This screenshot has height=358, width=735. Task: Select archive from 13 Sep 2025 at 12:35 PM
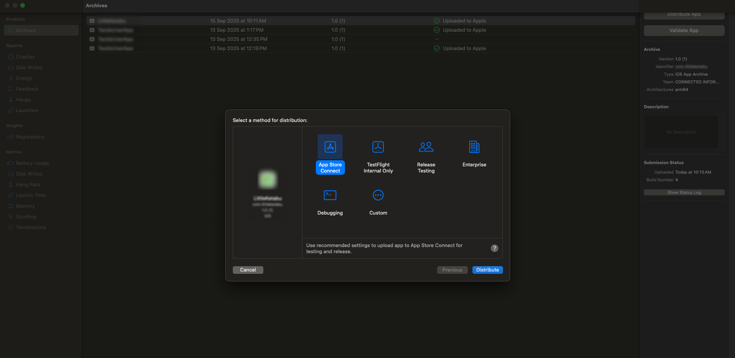point(238,39)
